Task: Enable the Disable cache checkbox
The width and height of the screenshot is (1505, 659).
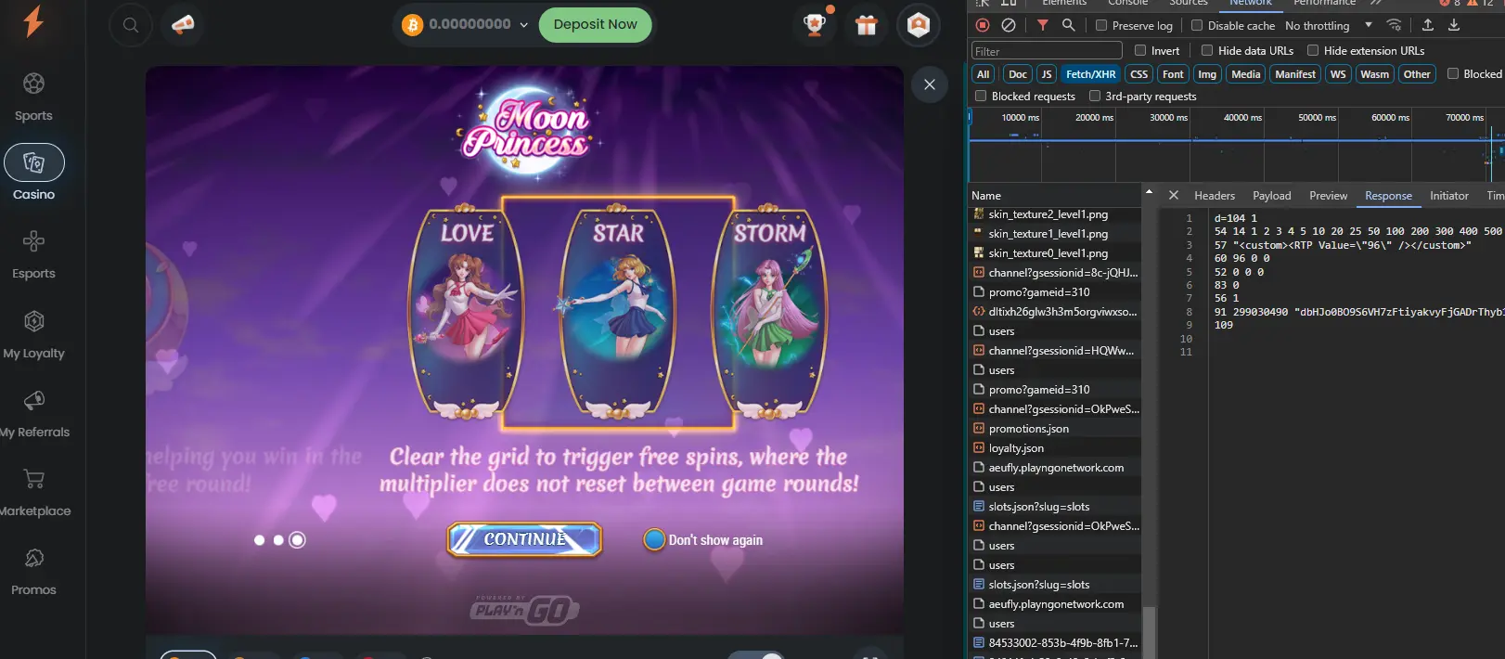Action: tap(1197, 25)
